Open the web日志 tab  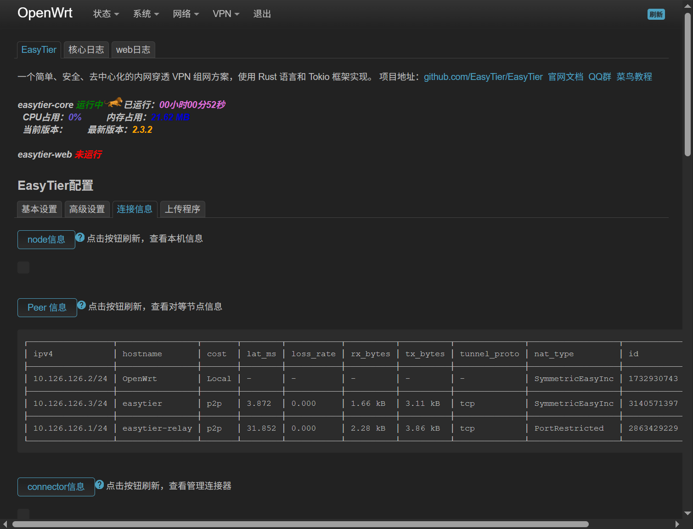(x=133, y=50)
